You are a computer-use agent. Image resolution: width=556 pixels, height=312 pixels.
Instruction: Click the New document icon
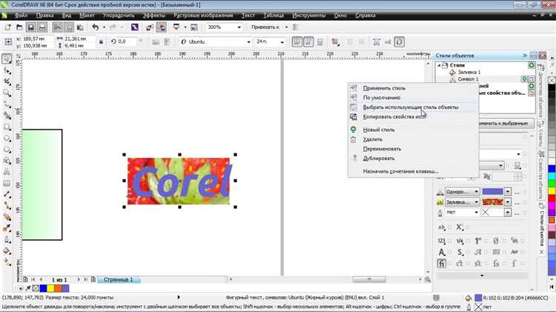(x=8, y=27)
